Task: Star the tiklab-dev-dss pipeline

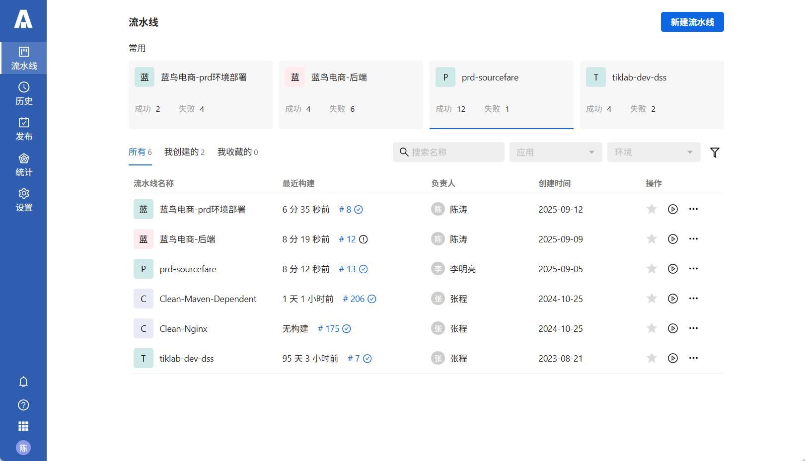Action: click(x=652, y=358)
